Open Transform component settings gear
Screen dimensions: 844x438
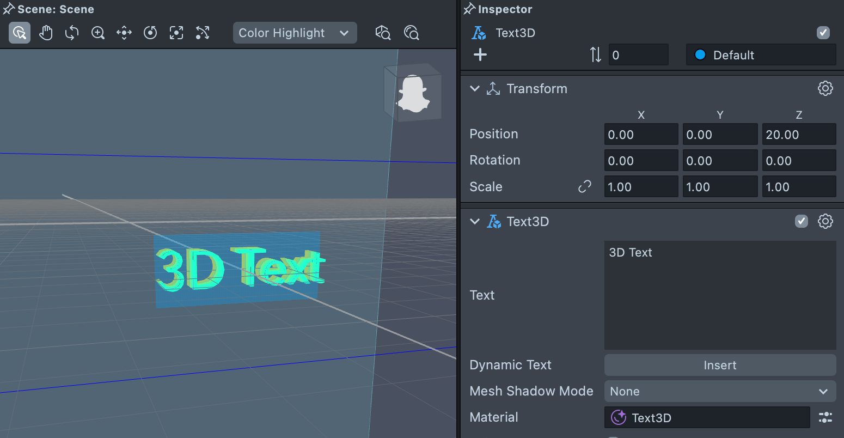[825, 88]
